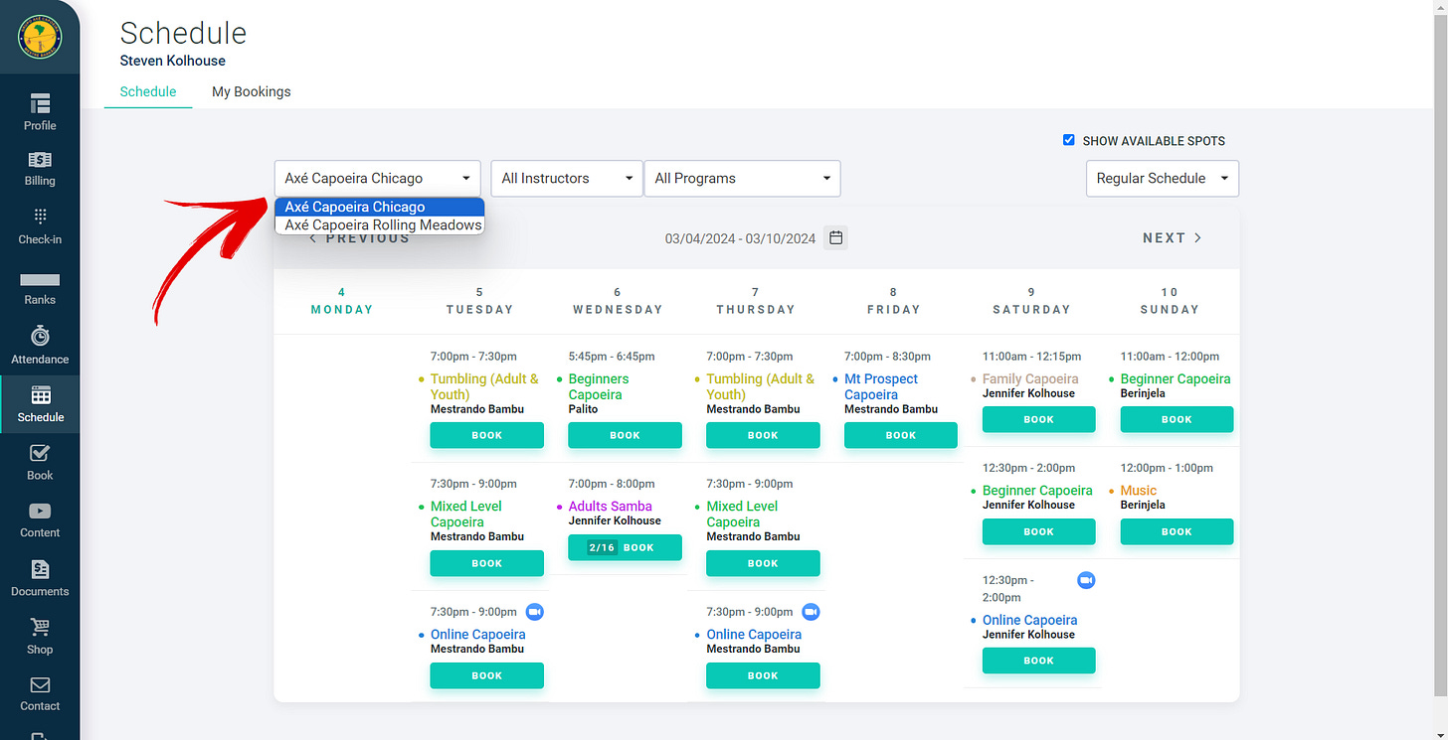Book Friday Mt Prospect Capoeira class
This screenshot has height=740, width=1448.
click(901, 435)
